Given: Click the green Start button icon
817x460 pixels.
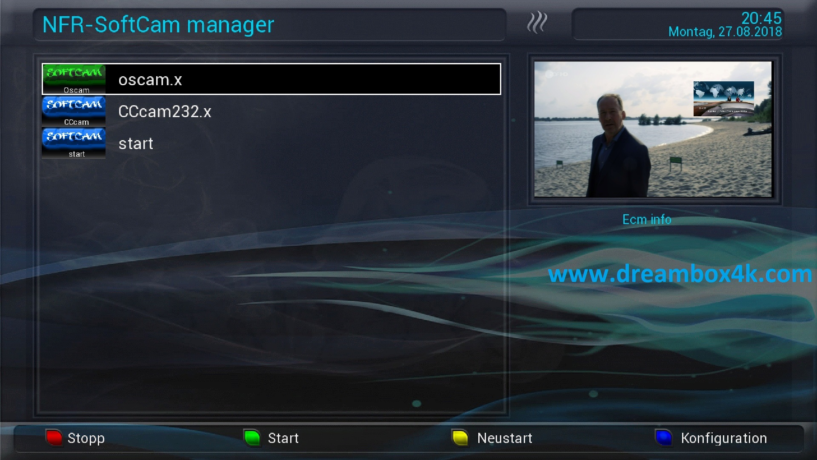Looking at the screenshot, I should click(252, 438).
